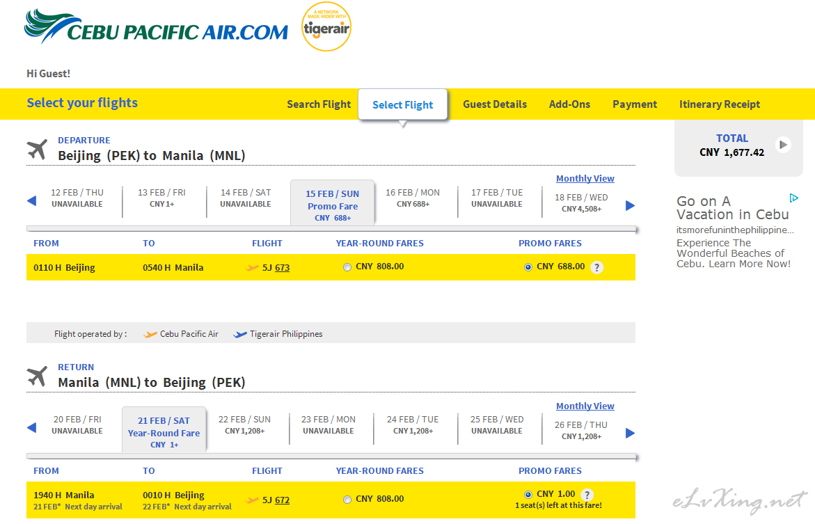Go to the Search Flight step
This screenshot has width=815, height=524.
pos(319,104)
